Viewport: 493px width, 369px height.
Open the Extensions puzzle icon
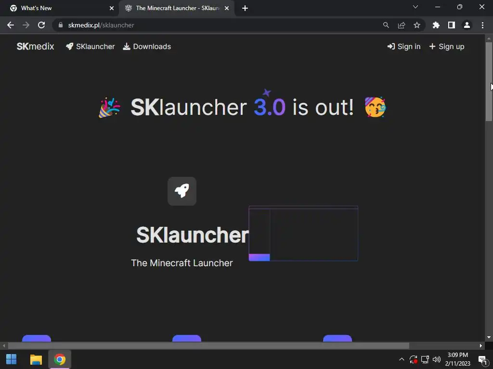pyautogui.click(x=436, y=25)
